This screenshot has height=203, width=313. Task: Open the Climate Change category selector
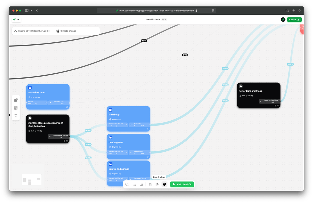tap(66, 31)
